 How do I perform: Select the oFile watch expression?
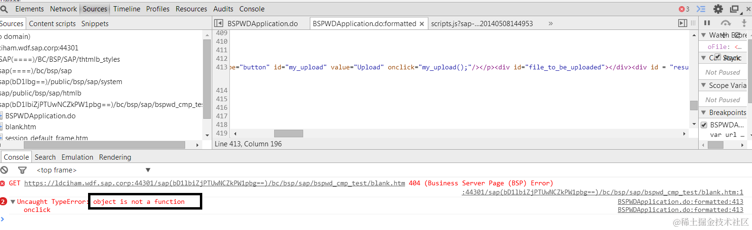coord(724,47)
